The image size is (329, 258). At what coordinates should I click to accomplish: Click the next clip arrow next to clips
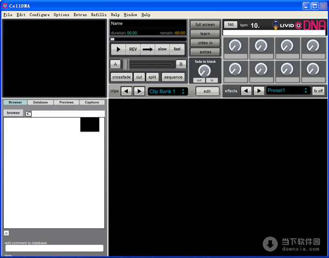click(139, 91)
